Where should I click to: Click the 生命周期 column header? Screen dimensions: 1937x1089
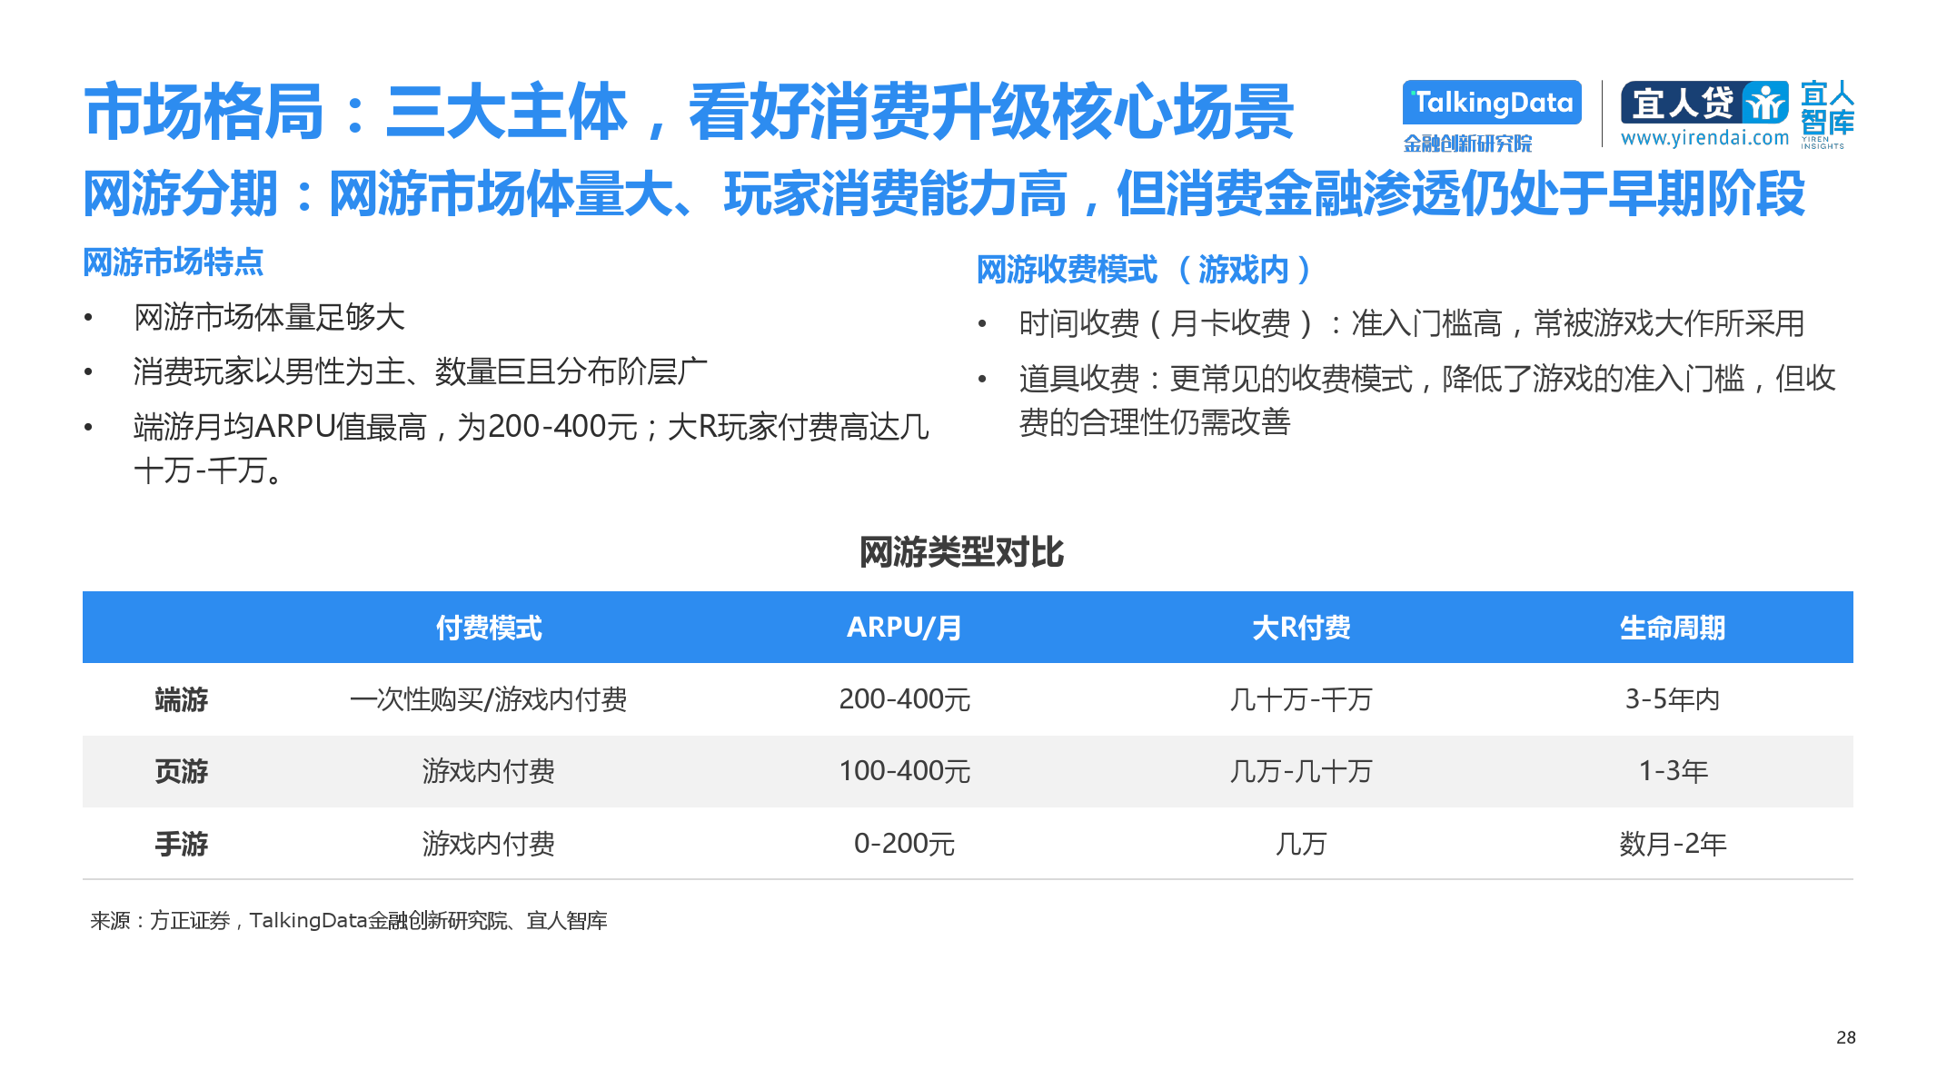coord(1672,628)
